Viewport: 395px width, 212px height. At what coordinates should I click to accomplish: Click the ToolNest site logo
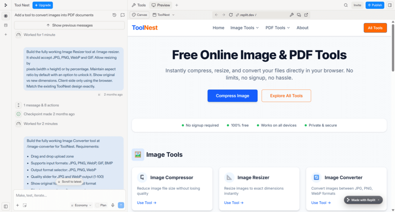(145, 28)
